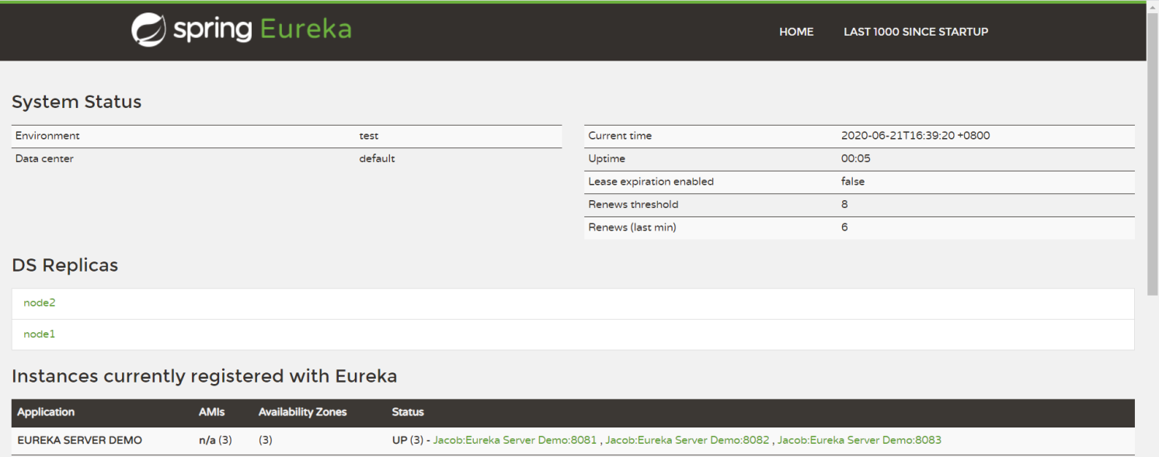This screenshot has height=457, width=1159.
Task: Click the Availability Zones column header
Action: coord(303,412)
